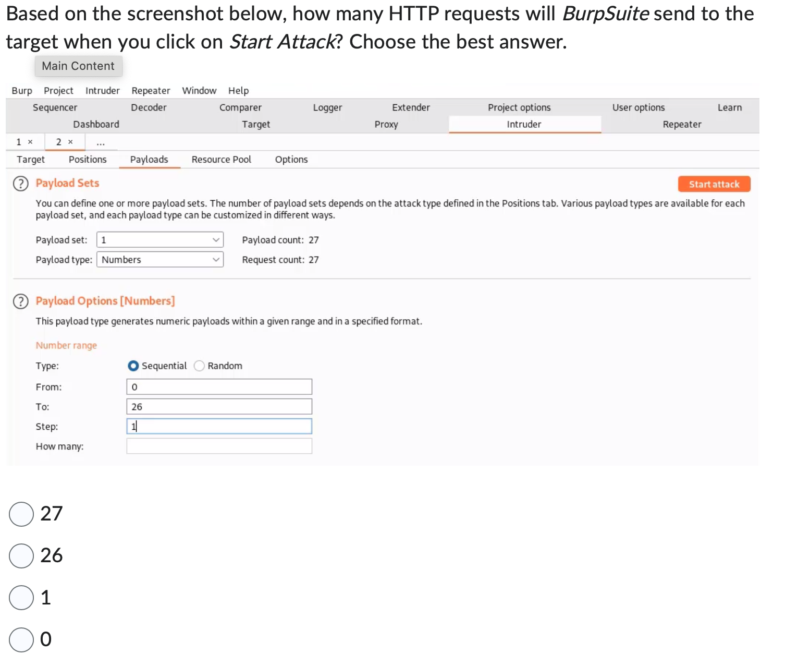This screenshot has width=810, height=654.
Task: Open the Payload set selector
Action: pos(159,239)
